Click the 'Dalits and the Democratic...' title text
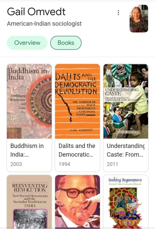Screen dimensions: 155x229 click(77, 150)
